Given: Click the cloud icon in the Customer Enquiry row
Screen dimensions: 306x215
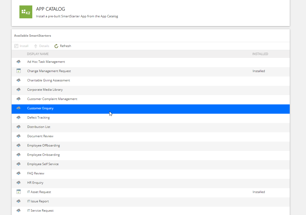Looking at the screenshot, I should (19, 108).
